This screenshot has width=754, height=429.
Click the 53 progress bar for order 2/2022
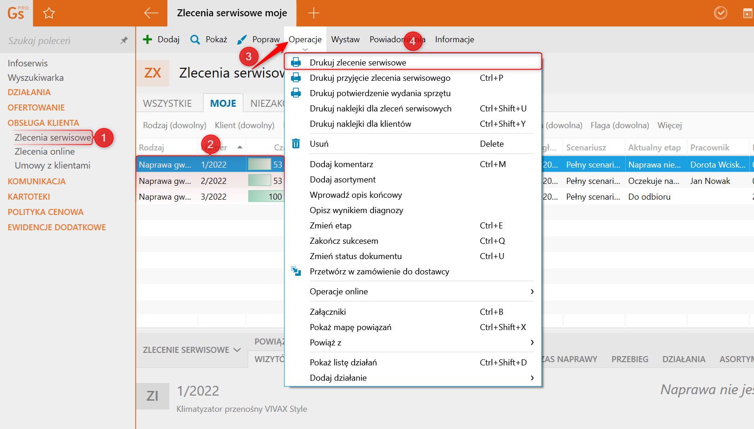(265, 181)
